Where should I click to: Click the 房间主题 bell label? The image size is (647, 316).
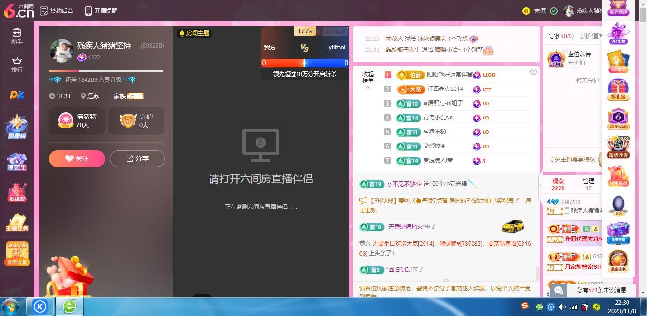tap(193, 33)
